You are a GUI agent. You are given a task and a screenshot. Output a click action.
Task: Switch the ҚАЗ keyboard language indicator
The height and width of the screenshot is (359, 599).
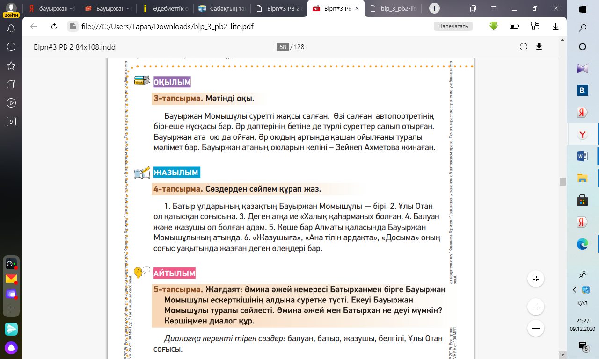pyautogui.click(x=583, y=303)
